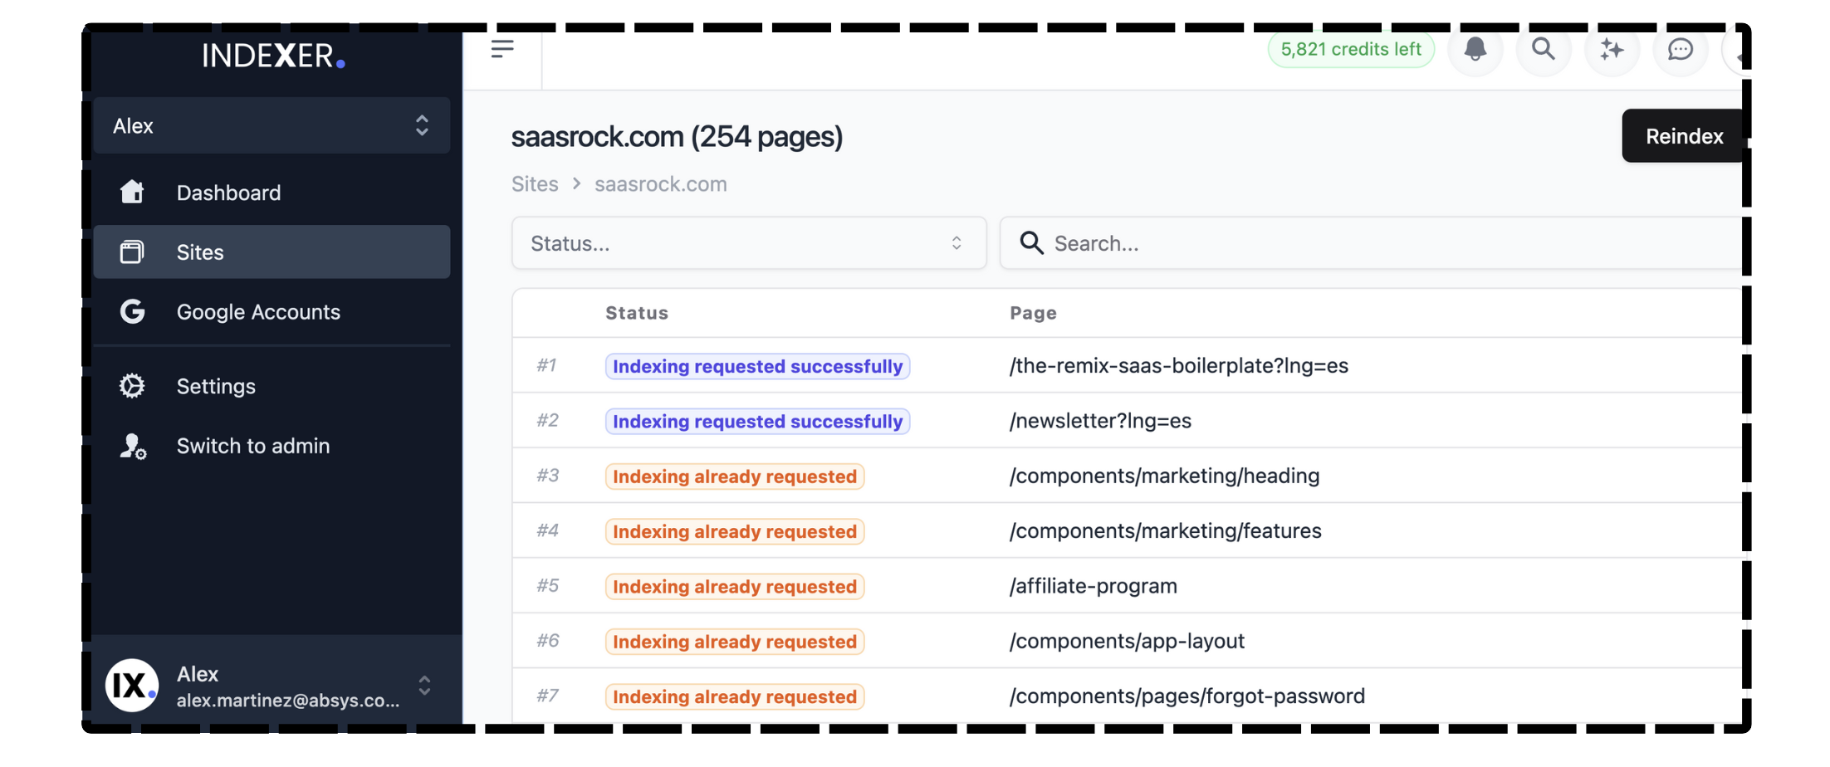Viewport: 1830px width, 767px height.
Task: Go to Sites in sidebar
Action: (272, 252)
